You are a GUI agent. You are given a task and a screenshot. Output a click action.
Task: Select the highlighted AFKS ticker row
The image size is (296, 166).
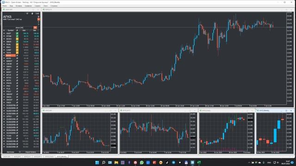point(21,55)
